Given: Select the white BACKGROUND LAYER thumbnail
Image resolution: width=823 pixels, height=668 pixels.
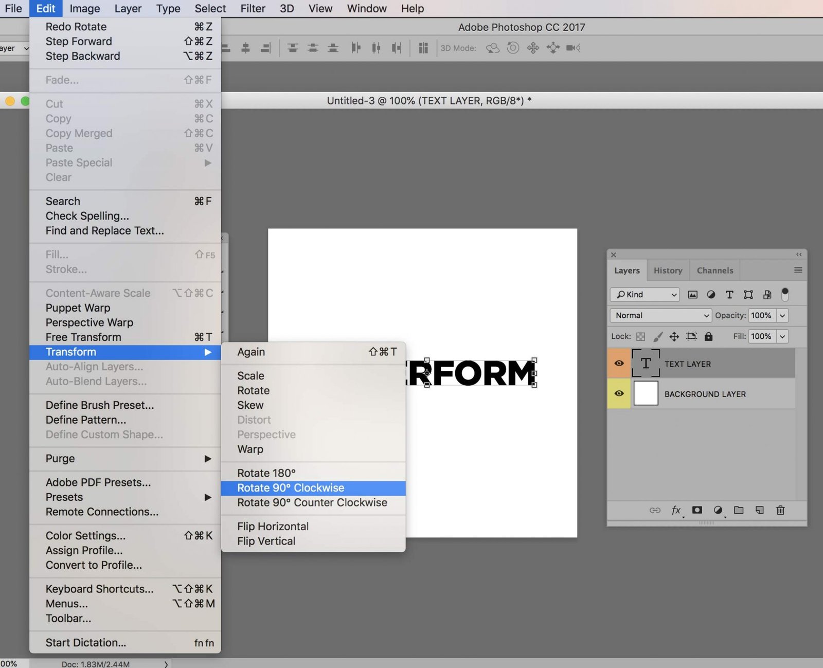Looking at the screenshot, I should 646,394.
